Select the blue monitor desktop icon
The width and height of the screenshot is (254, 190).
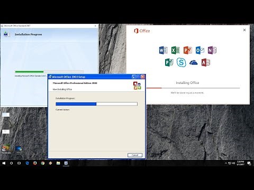point(19,149)
